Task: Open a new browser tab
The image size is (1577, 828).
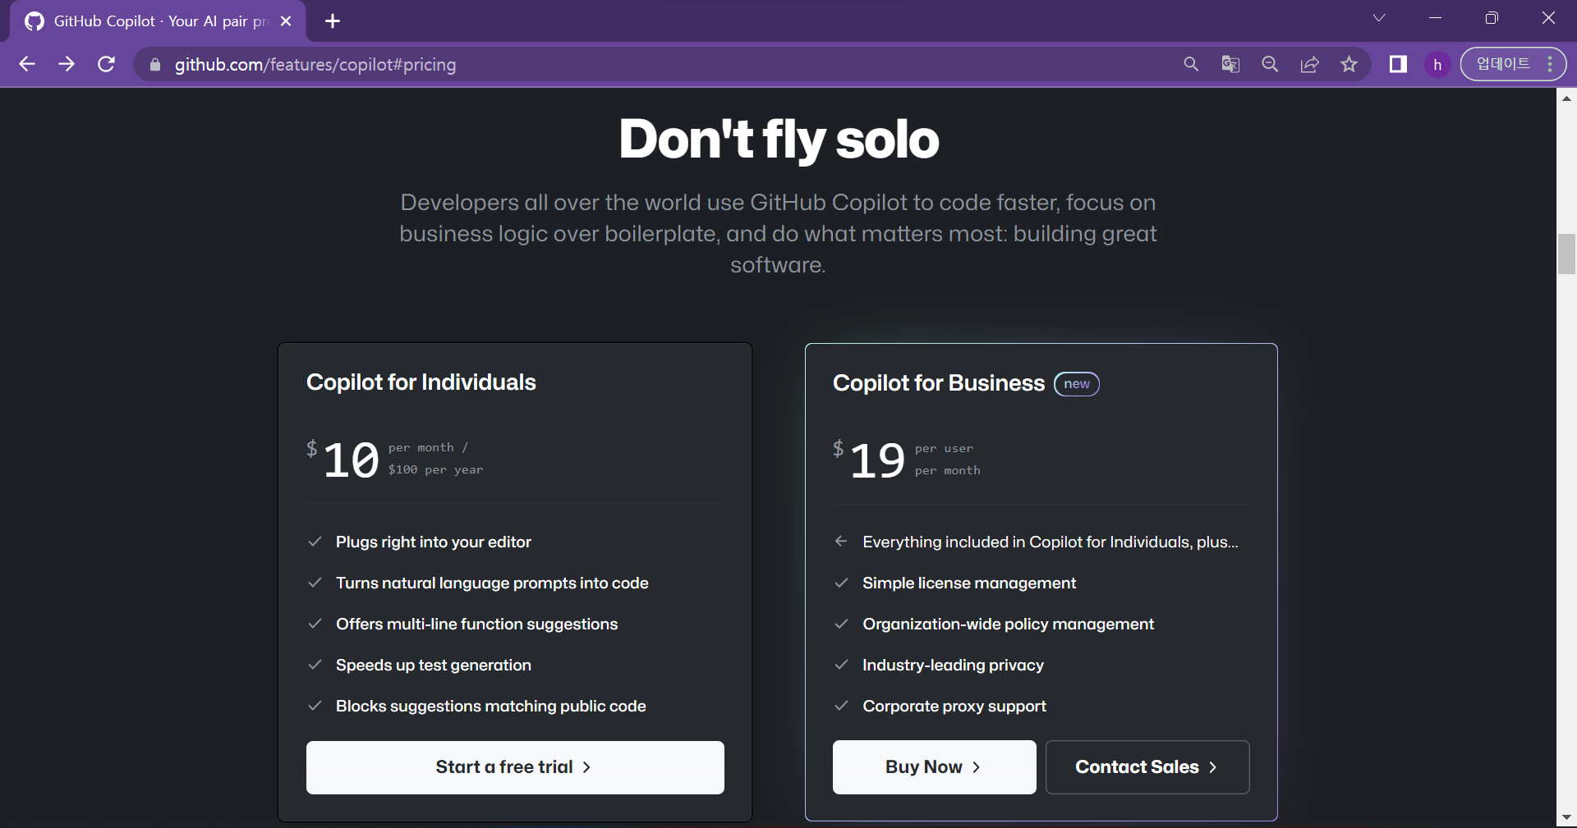Action: (333, 21)
